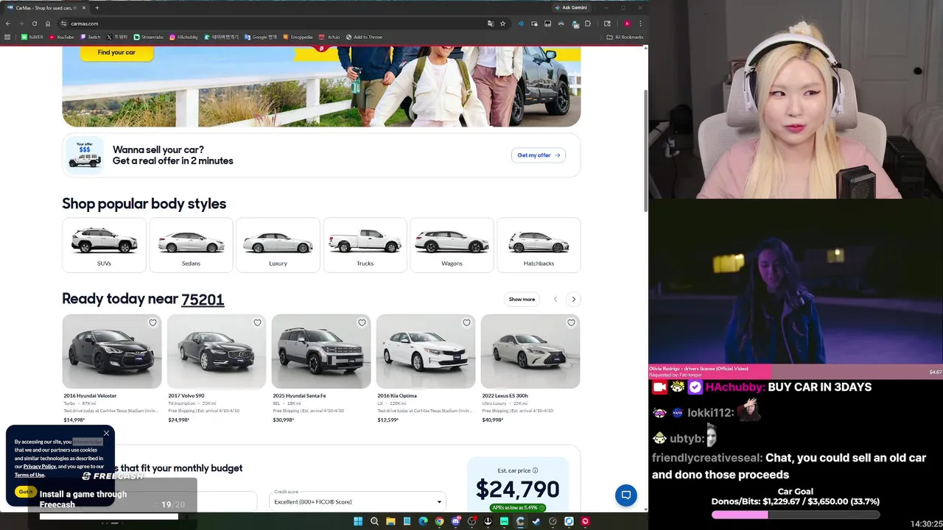
Task: Open the chat support bubble
Action: [626, 495]
